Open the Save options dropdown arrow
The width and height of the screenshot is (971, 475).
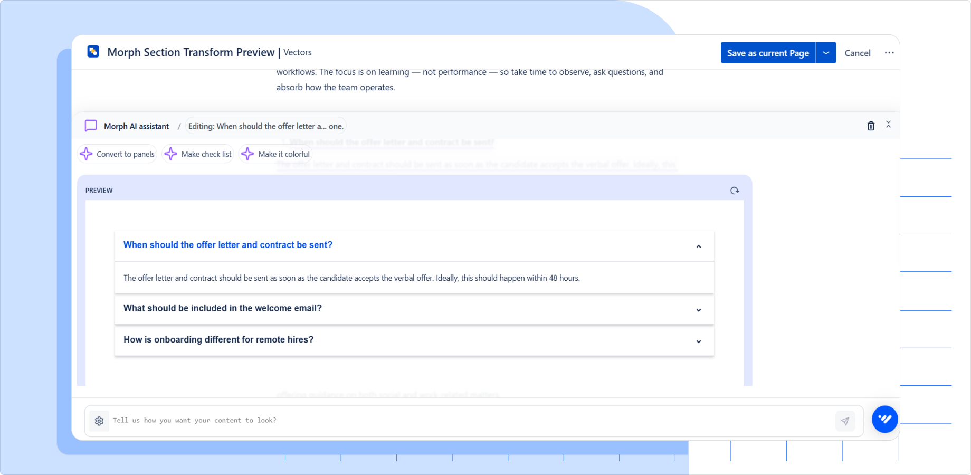click(x=826, y=52)
